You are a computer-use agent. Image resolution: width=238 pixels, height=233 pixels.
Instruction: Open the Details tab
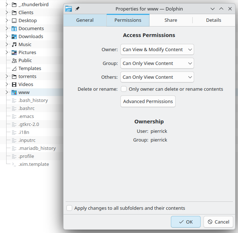pos(213,20)
